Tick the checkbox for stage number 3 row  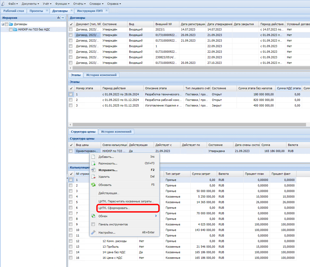pyautogui.click(x=71, y=105)
